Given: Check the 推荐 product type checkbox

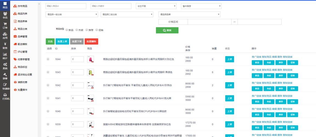Looking at the screenshot, I should [87, 30].
